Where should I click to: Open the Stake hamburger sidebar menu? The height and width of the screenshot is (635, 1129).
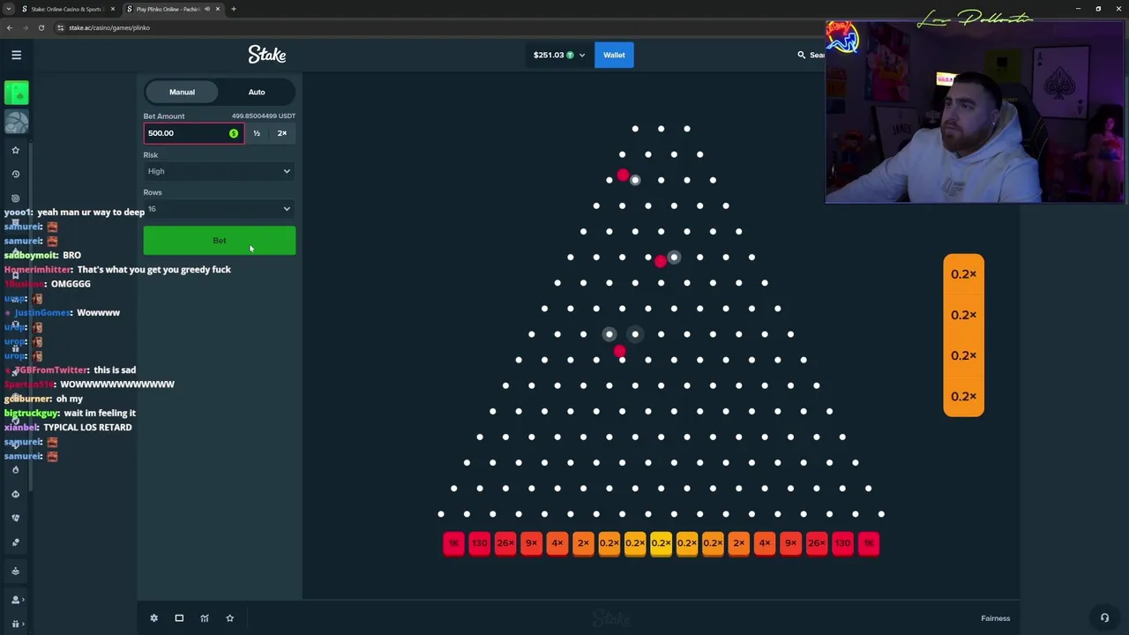tap(16, 55)
